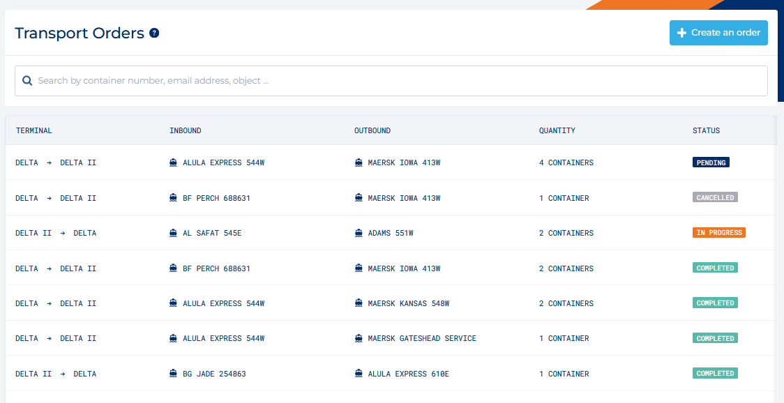Click the IN PROGRESS status badge
784x403 pixels.
point(719,232)
